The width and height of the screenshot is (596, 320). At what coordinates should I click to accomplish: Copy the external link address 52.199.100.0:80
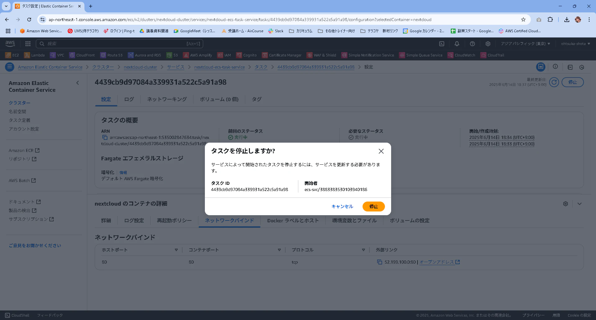(380, 262)
